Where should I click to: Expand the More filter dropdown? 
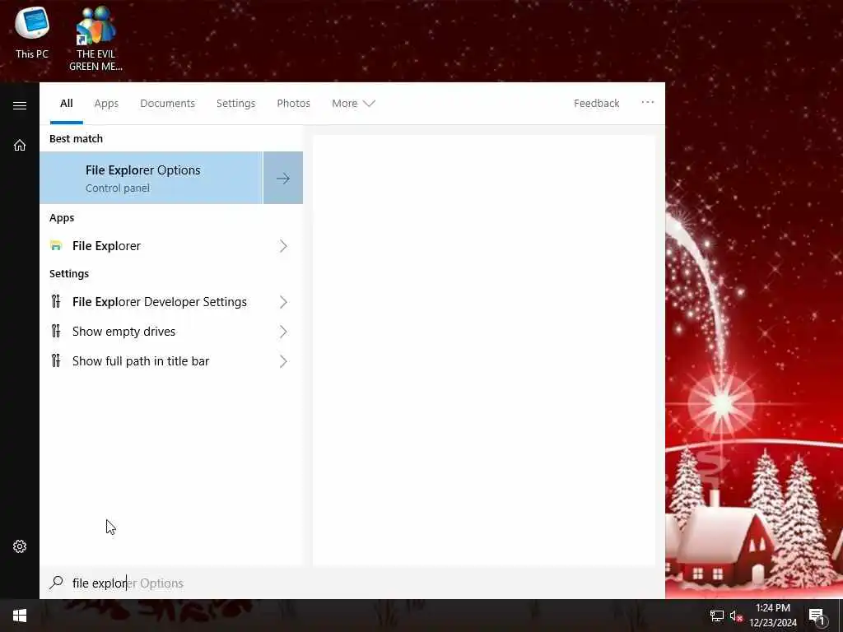point(353,103)
